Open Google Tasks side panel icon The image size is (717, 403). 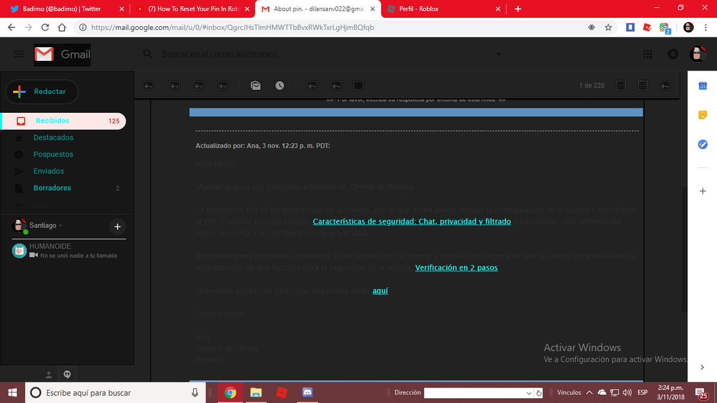[x=703, y=144]
